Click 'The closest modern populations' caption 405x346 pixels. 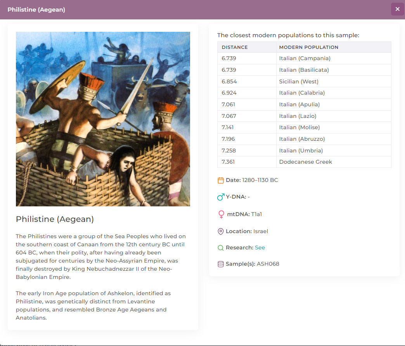tap(288, 35)
